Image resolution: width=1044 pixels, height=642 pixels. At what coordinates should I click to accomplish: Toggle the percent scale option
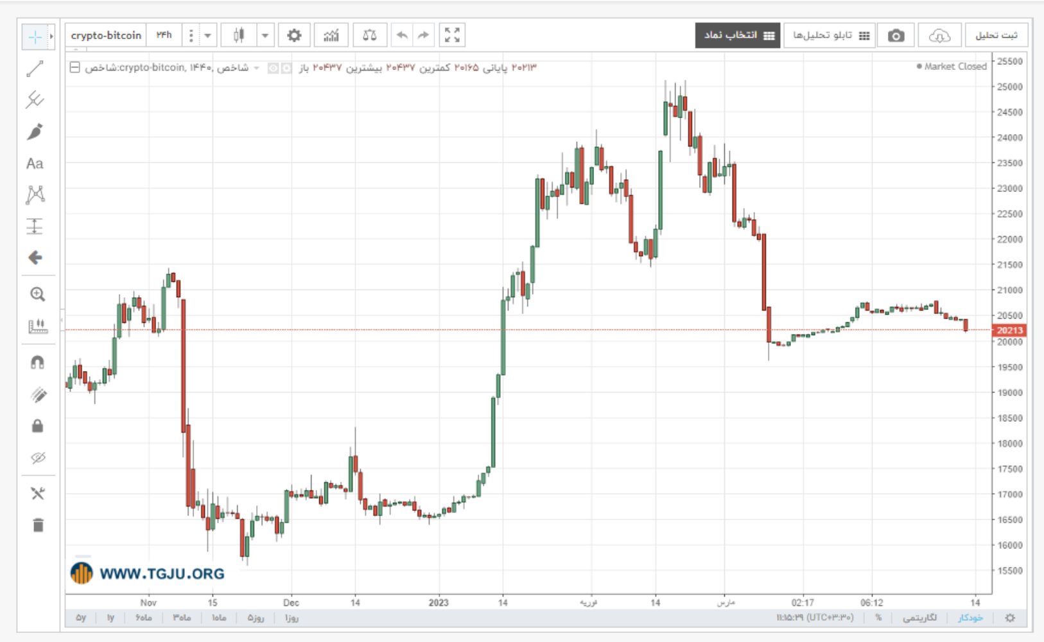pos(878,618)
